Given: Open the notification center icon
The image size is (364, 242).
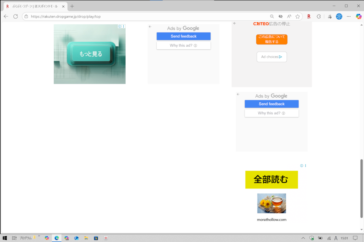Looking at the screenshot, I should pyautogui.click(x=355, y=238).
